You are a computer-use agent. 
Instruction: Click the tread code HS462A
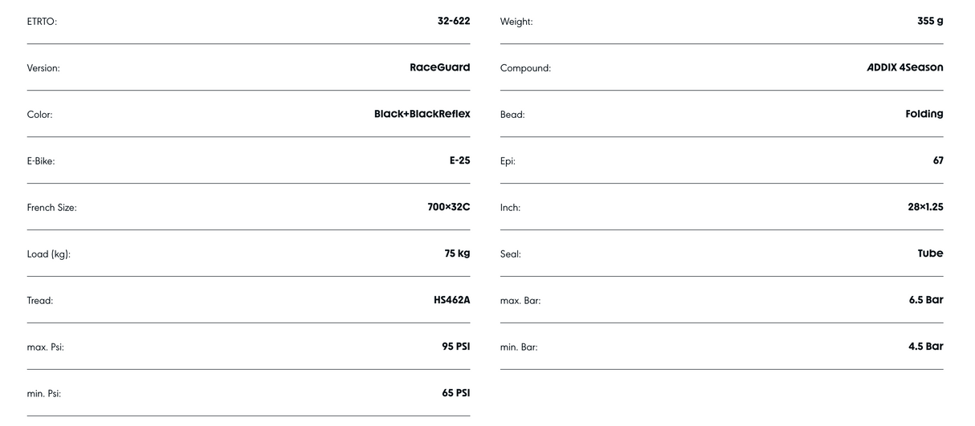(451, 300)
